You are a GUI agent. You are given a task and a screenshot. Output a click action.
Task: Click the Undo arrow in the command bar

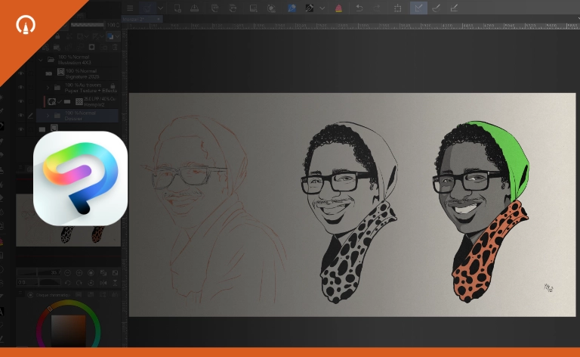(x=359, y=8)
